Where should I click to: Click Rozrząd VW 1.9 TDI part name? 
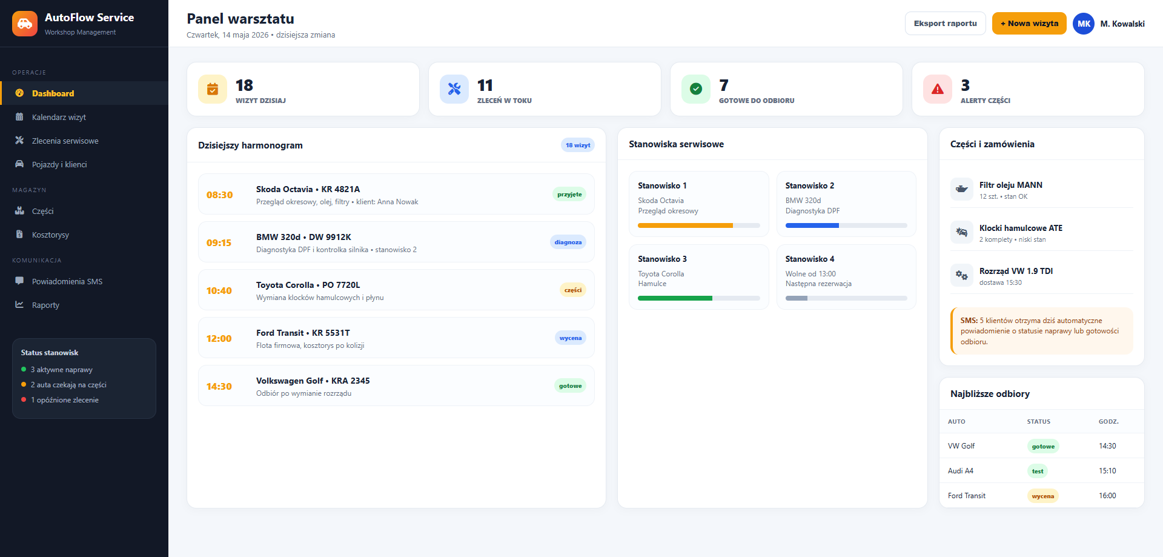[1016, 271]
